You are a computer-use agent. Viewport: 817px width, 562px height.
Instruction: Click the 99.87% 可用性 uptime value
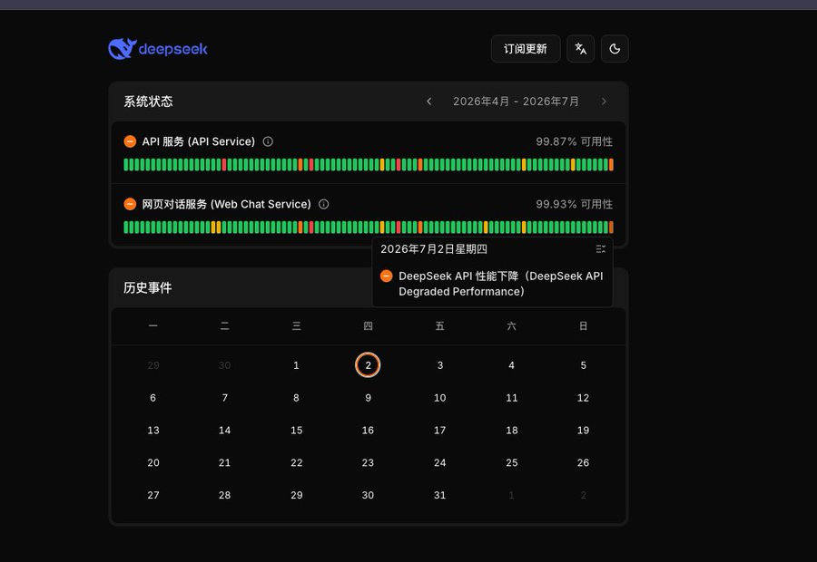pyautogui.click(x=575, y=141)
